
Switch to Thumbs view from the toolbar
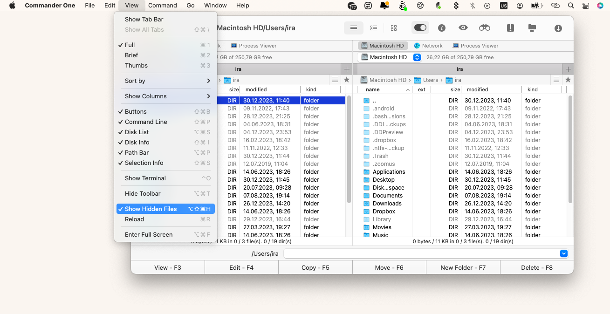pyautogui.click(x=393, y=28)
